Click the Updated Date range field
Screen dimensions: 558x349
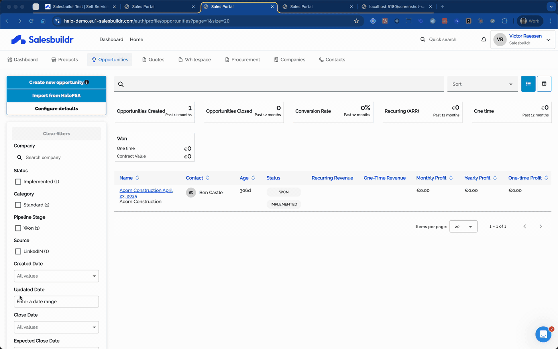[x=56, y=302]
